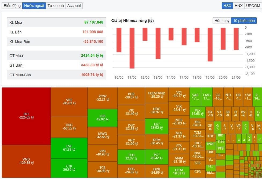Click the 12/06 net-buy bar

coord(145,34)
